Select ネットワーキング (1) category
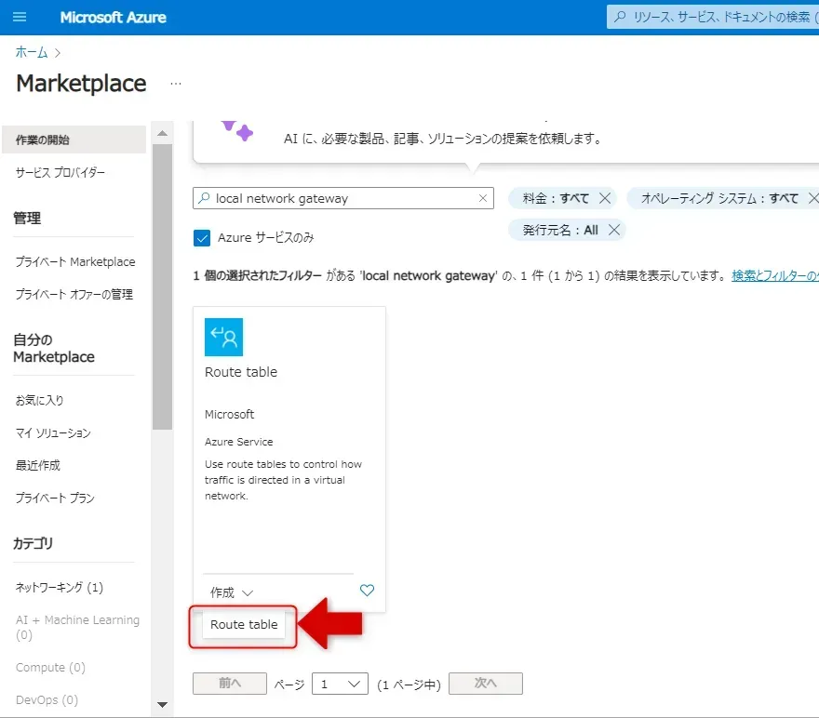 (x=60, y=588)
